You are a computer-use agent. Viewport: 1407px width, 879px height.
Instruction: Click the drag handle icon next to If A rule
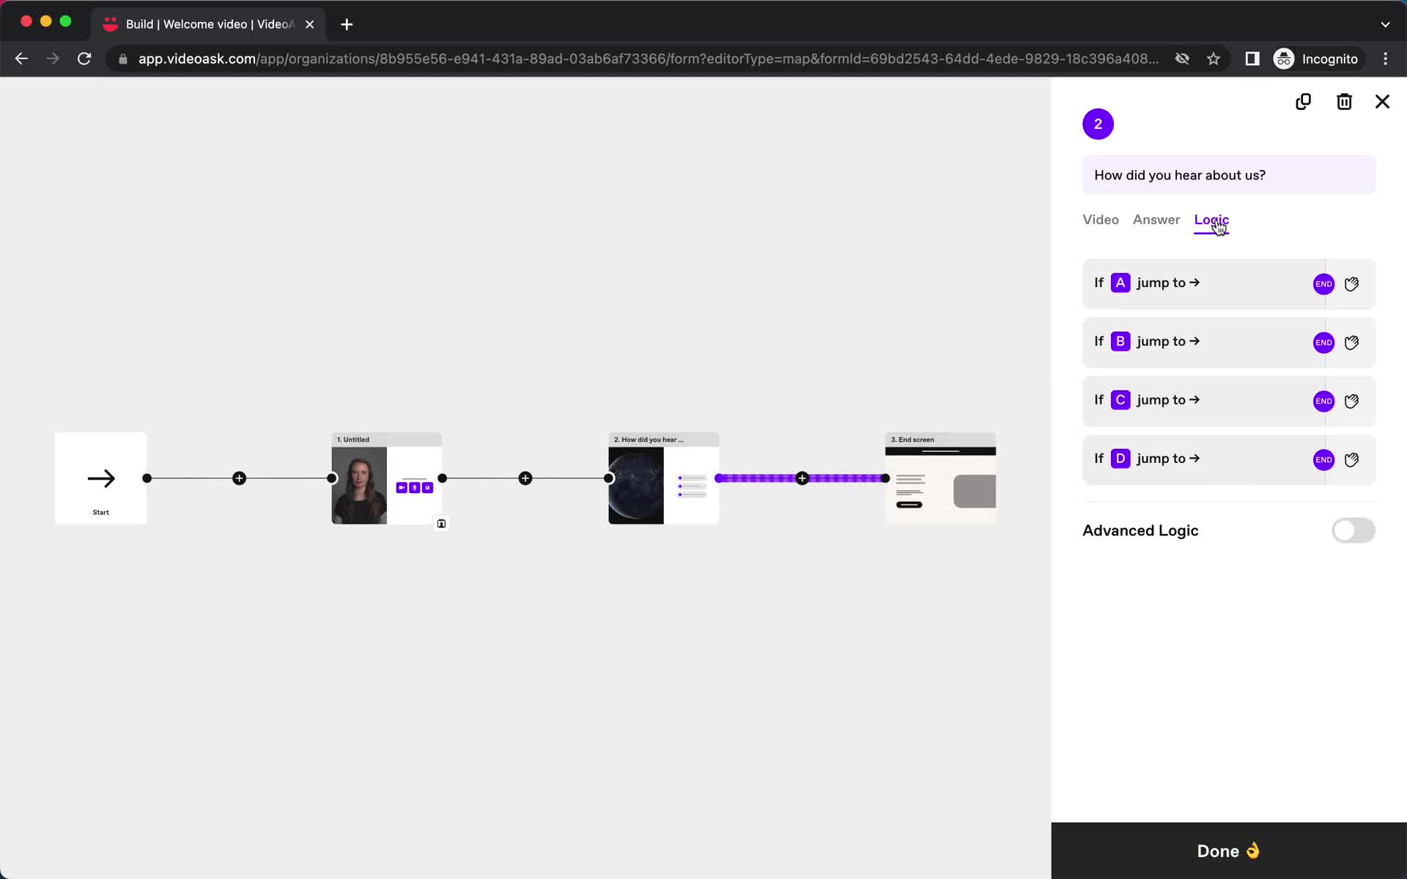point(1351,283)
